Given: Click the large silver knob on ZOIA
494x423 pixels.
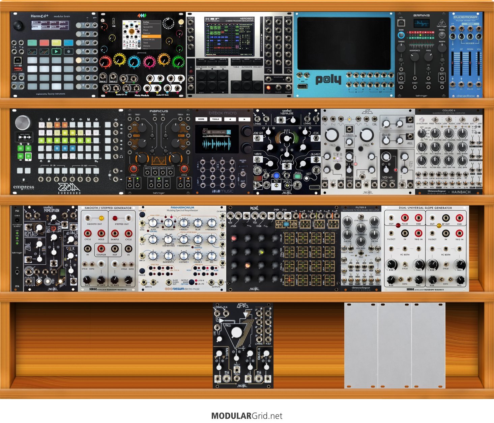Looking at the screenshot, I should pos(23,123).
